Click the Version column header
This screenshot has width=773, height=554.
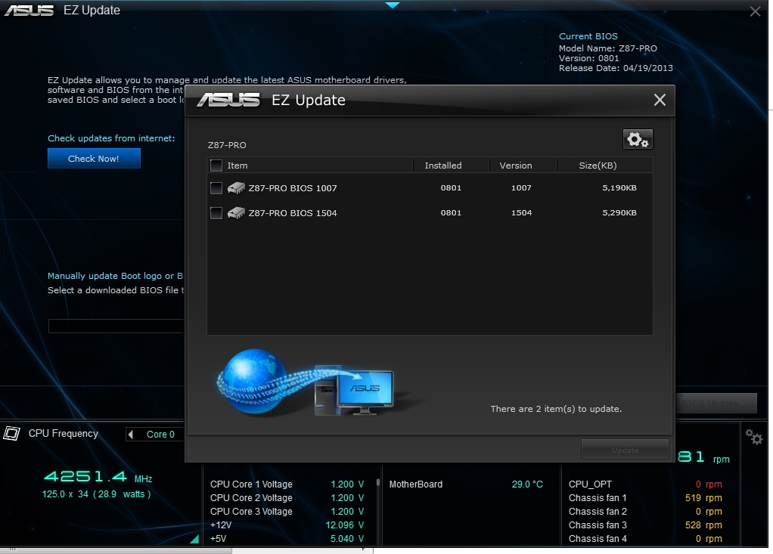[x=516, y=166]
